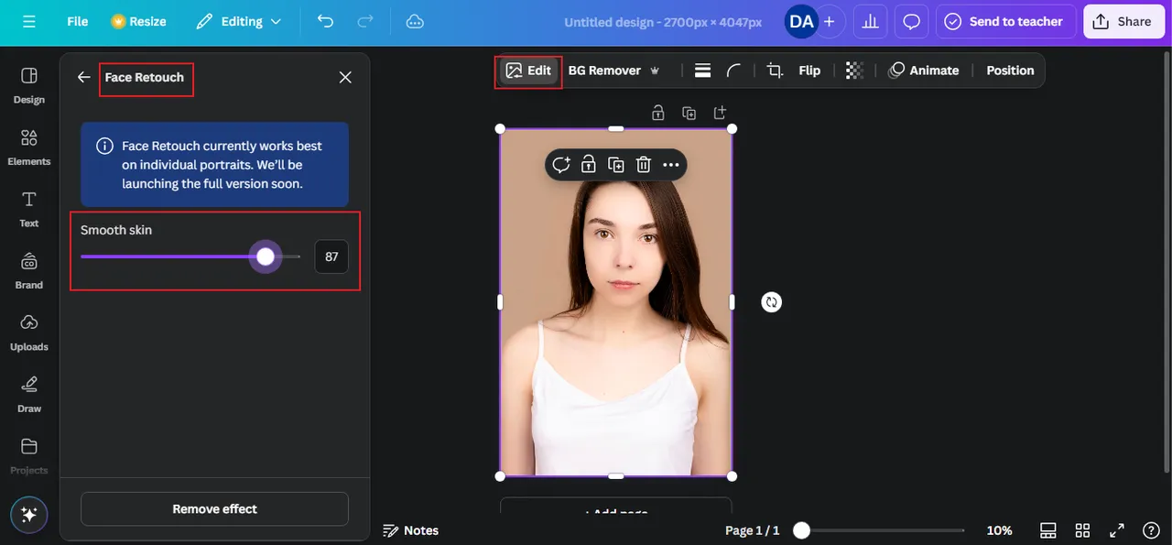Click the trash icon on floating toolbar
Image resolution: width=1172 pixels, height=545 pixels.
pos(644,165)
